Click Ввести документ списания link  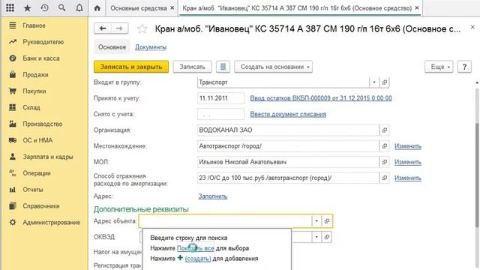click(x=288, y=114)
